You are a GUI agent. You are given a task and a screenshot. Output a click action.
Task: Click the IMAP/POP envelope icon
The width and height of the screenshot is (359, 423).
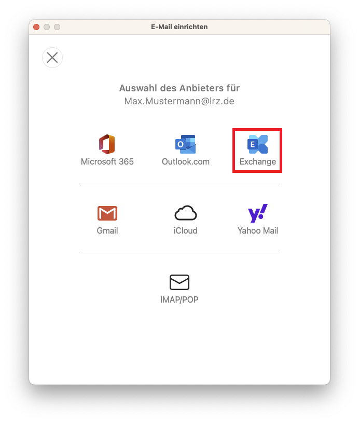point(179,282)
